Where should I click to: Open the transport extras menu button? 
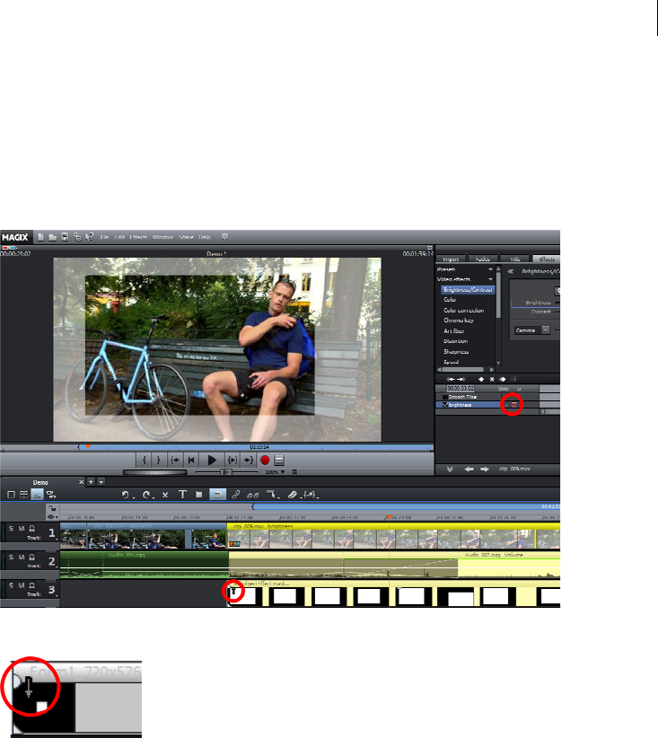click(279, 461)
